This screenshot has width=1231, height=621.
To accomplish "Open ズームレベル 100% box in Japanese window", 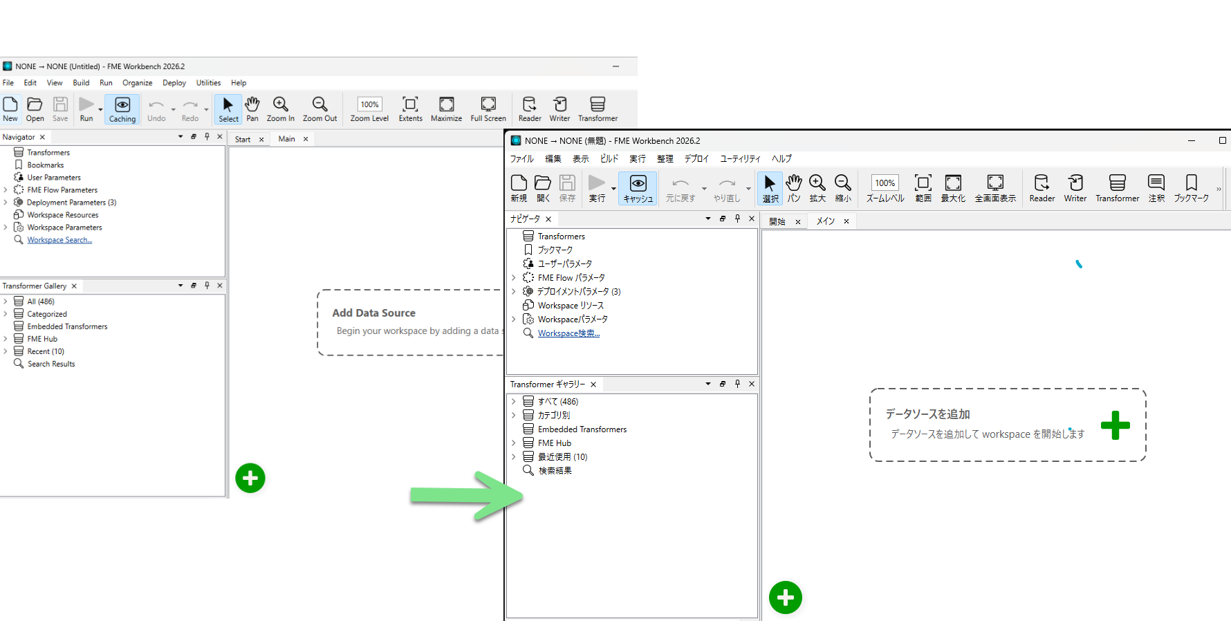I will [x=885, y=183].
